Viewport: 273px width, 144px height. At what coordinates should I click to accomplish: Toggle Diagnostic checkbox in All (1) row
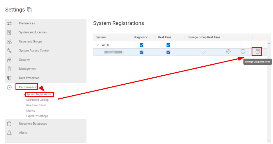pyautogui.click(x=141, y=45)
